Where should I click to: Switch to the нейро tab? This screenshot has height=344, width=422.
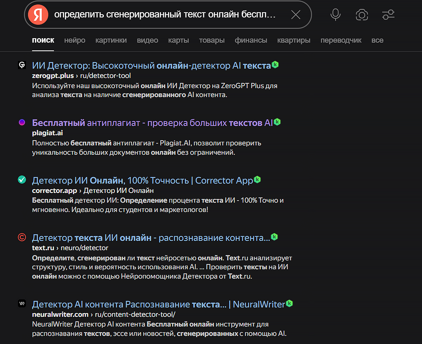[75, 40]
